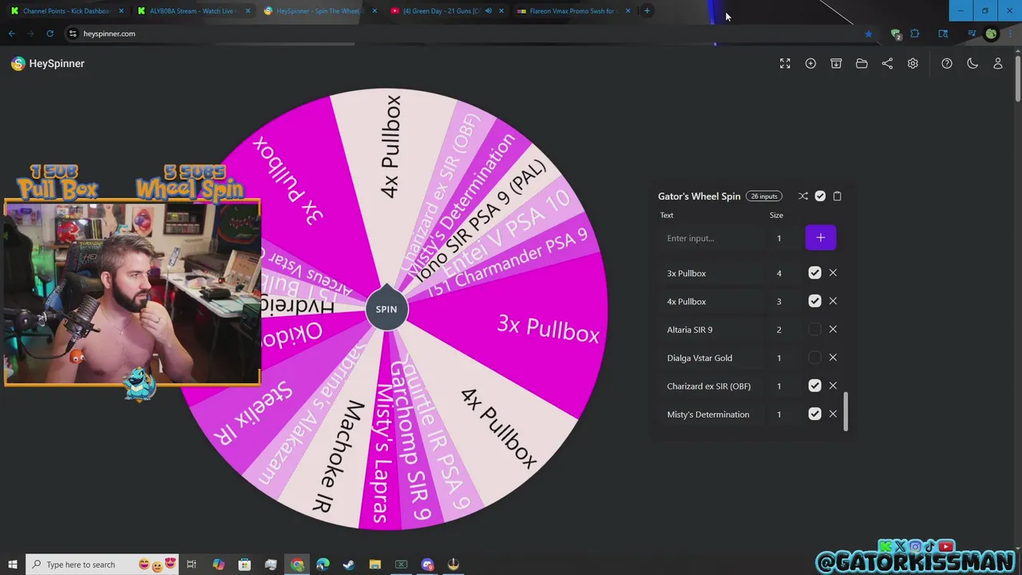Switch to Flareon Vmax Promo tab
Screen dimensions: 1022x575
(x=573, y=11)
